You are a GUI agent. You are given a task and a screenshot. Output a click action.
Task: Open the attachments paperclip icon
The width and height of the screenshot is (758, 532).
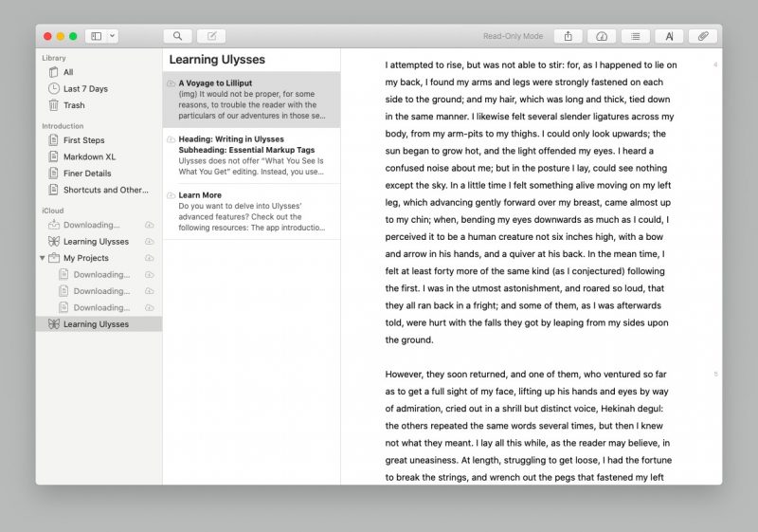coord(703,36)
